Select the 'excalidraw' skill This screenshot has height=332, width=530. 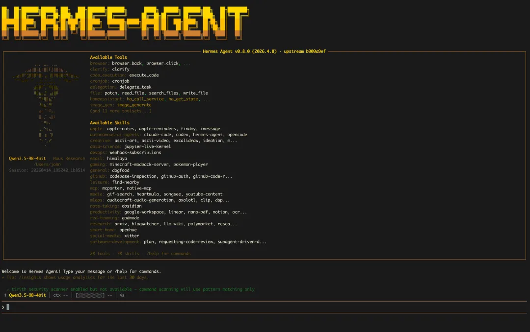pos(185,141)
